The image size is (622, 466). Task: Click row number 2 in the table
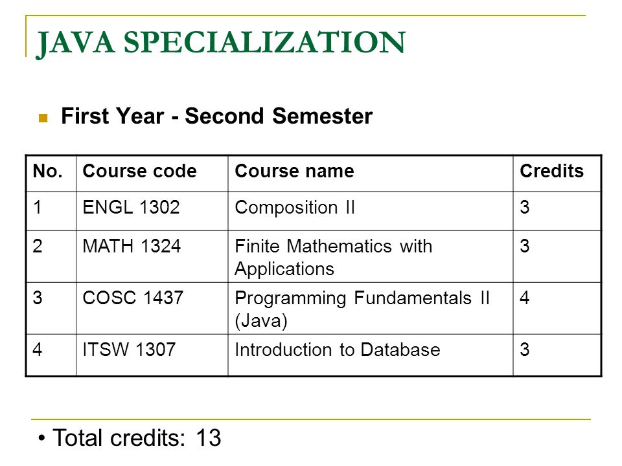(38, 246)
